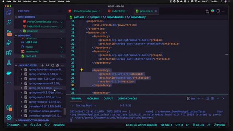Split the editor to the right
The image size is (233, 131).
pyautogui.click(x=218, y=11)
